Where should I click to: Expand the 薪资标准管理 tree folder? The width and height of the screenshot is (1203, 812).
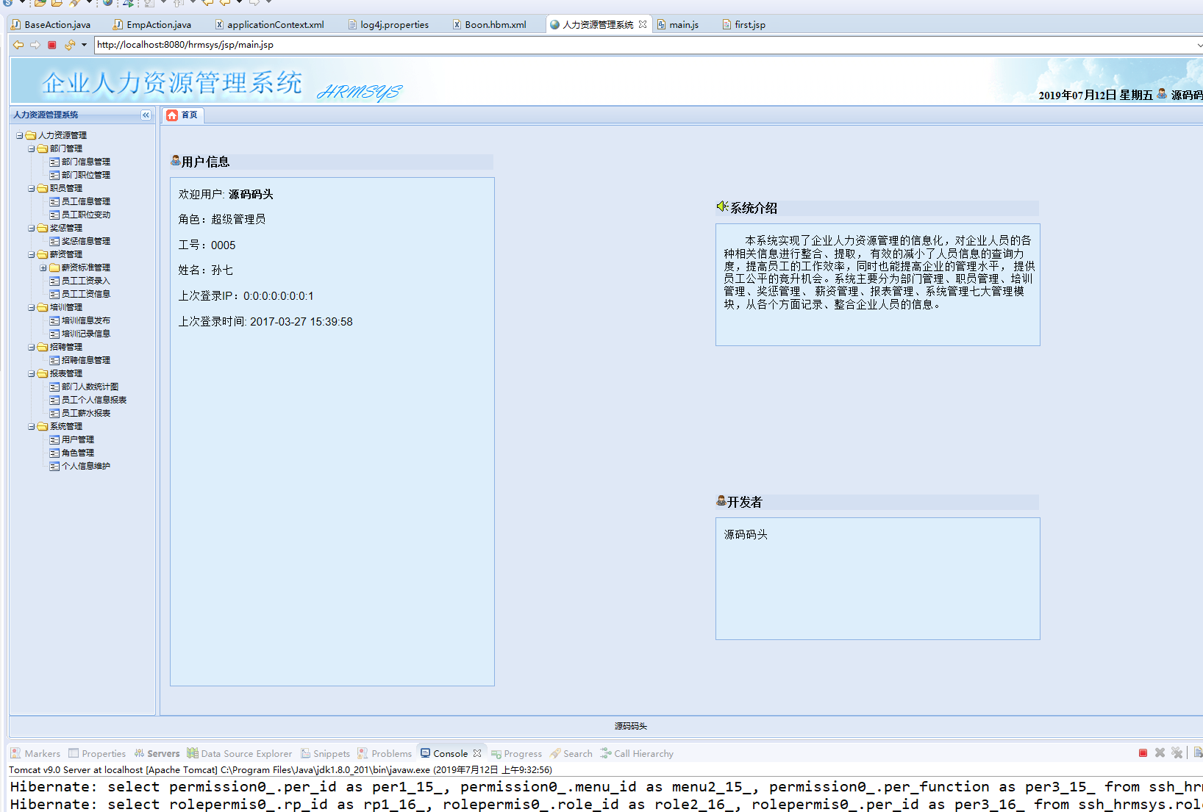click(43, 267)
